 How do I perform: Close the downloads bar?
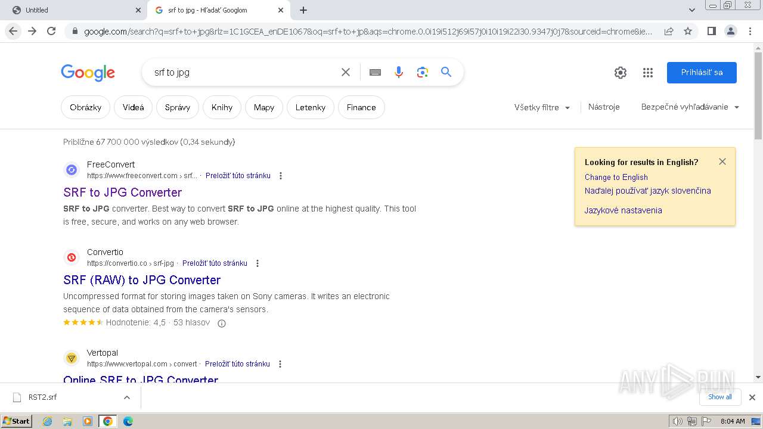click(752, 397)
